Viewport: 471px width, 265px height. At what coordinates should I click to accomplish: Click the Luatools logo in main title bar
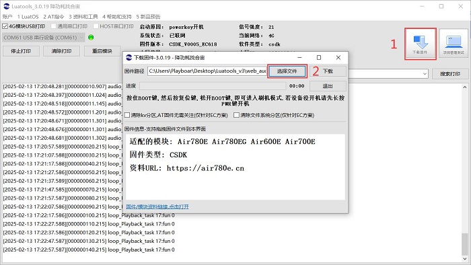click(6, 6)
